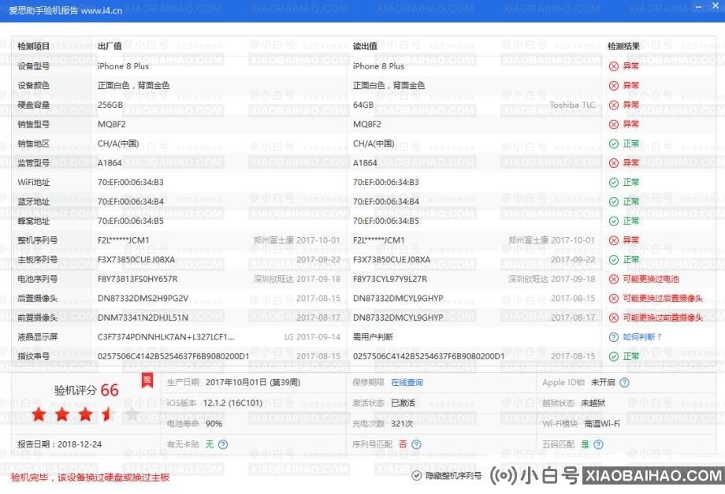Click the red 异常 icon for 监管型号
The height and width of the screenshot is (494, 725).
coord(615,162)
